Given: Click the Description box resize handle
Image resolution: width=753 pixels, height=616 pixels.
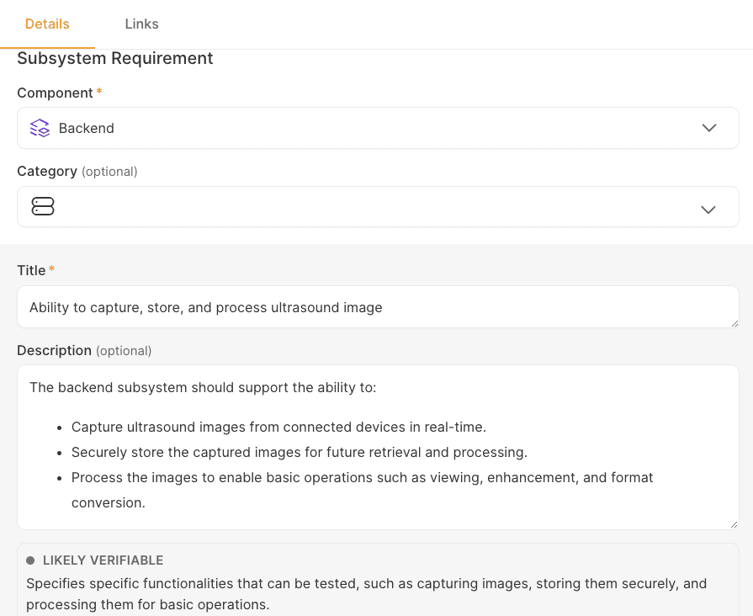Looking at the screenshot, I should click(734, 525).
